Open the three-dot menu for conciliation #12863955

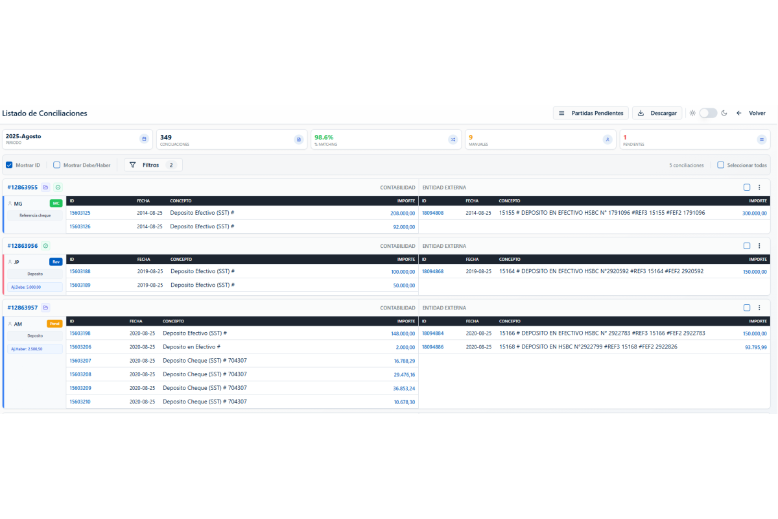pos(759,187)
